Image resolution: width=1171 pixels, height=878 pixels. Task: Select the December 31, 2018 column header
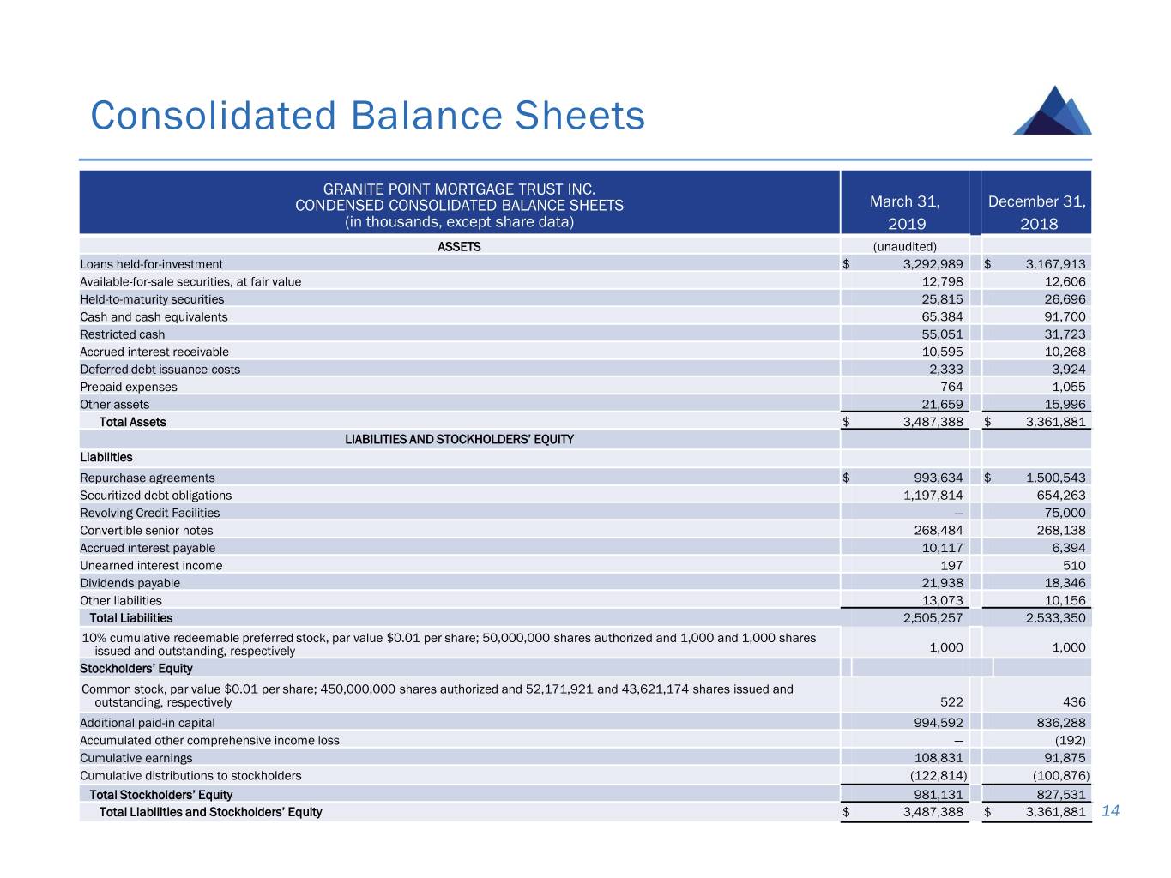1036,212
